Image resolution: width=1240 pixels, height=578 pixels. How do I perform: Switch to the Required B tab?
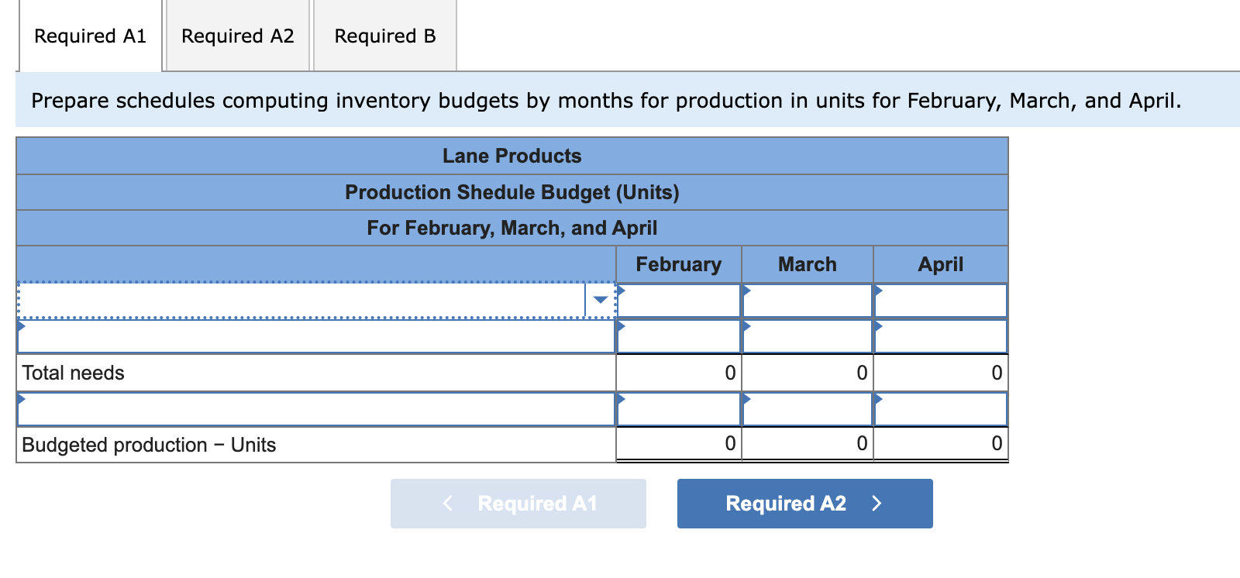point(385,36)
